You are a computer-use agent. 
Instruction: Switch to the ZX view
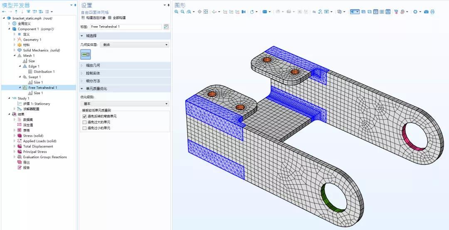[x=237, y=12]
